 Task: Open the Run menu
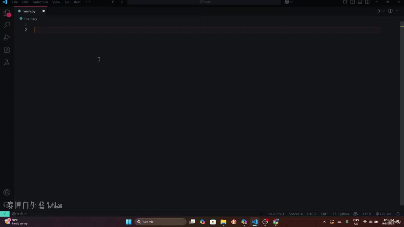pos(77,2)
